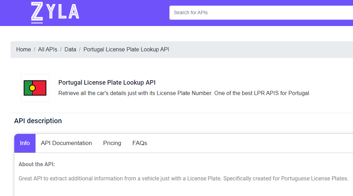This screenshot has height=196, width=353.
Task: Switch to the API Documentation tab
Action: (x=67, y=143)
